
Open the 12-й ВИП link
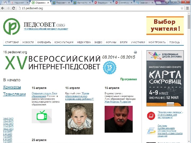(8, 124)
